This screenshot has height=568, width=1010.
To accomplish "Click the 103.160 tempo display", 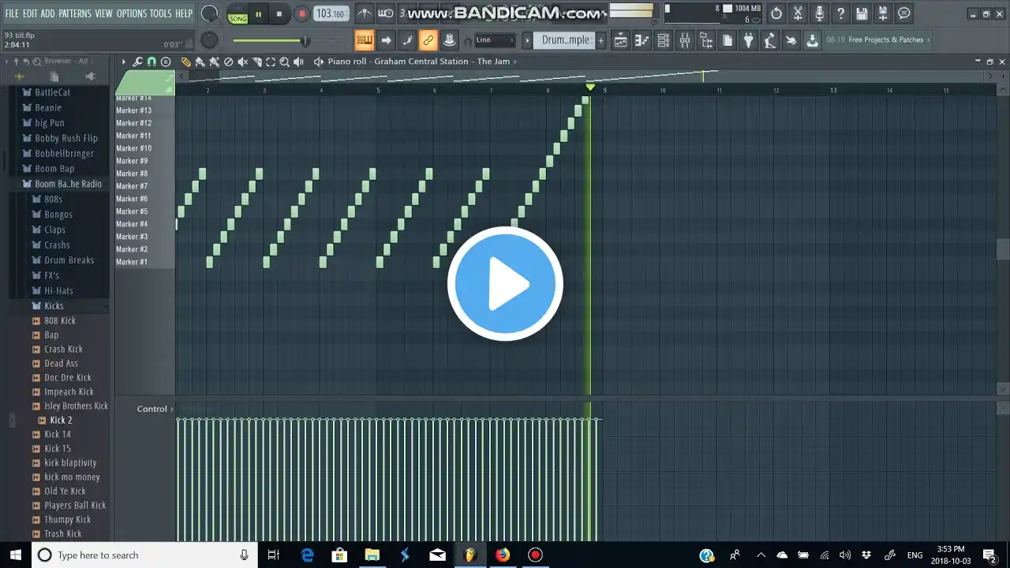I will tap(331, 13).
